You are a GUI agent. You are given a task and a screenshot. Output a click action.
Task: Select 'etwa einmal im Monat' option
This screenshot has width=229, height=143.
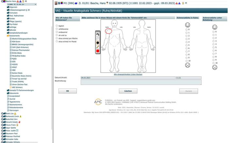57,41
